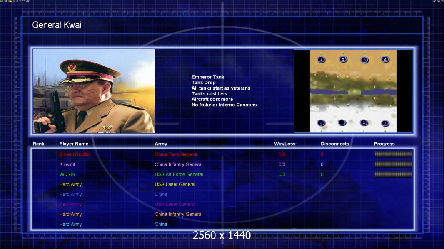Viewport: 444px width, 249px height.
Task: Click SmeshYourBoi's 0/0 win/loss value
Action: [x=282, y=154]
